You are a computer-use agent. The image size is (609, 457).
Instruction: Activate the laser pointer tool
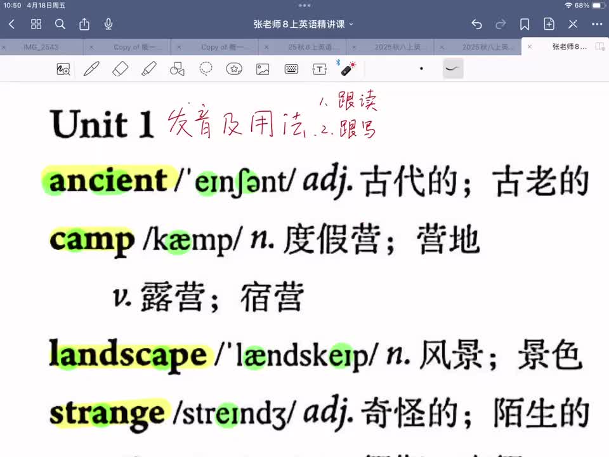click(x=346, y=69)
